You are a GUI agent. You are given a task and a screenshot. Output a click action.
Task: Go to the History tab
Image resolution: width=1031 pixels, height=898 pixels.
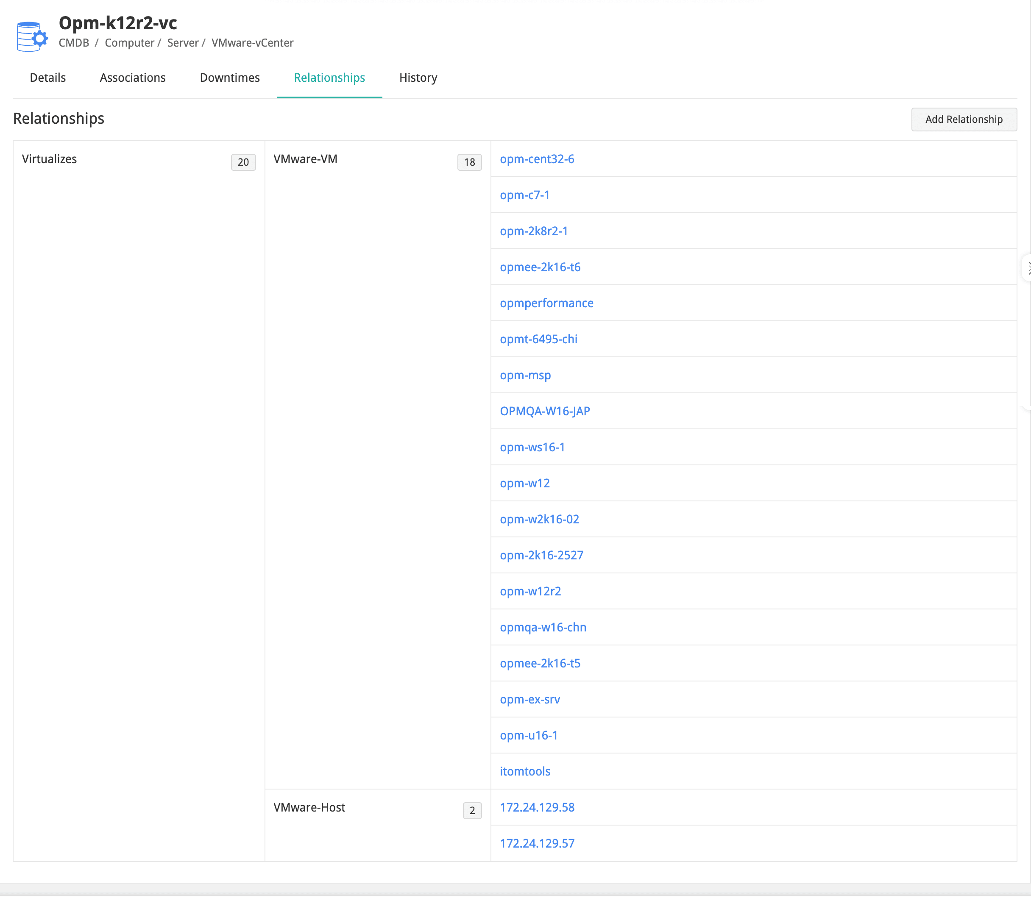418,78
